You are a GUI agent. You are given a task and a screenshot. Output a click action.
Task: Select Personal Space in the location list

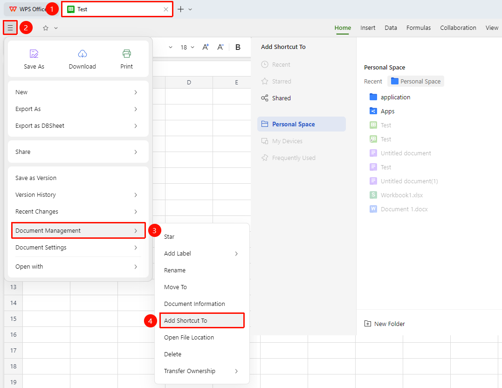point(301,124)
